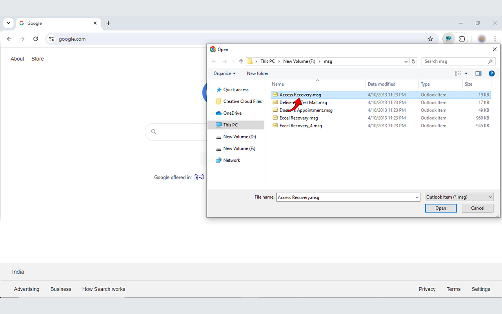Screen dimensions: 502x314
Task: Open the Privacy link
Action: [427, 289]
